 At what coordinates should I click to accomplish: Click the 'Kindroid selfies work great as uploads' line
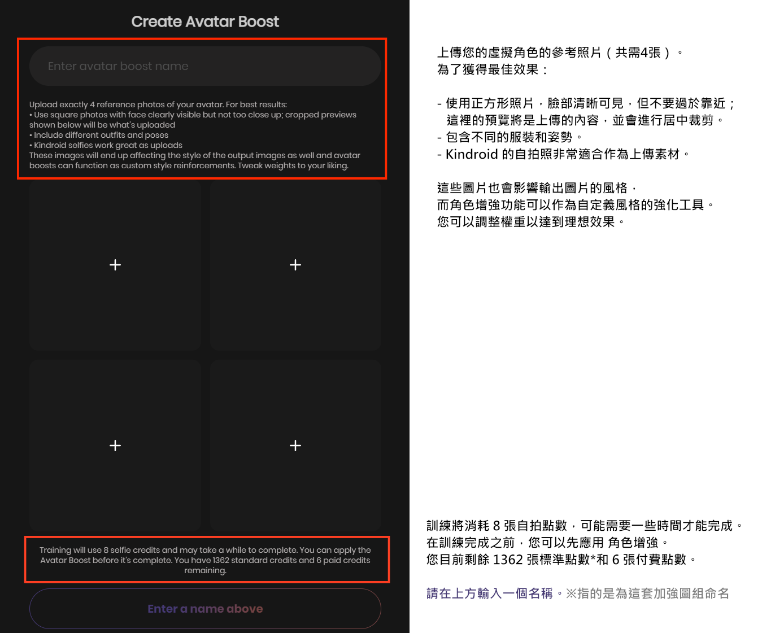pos(106,145)
